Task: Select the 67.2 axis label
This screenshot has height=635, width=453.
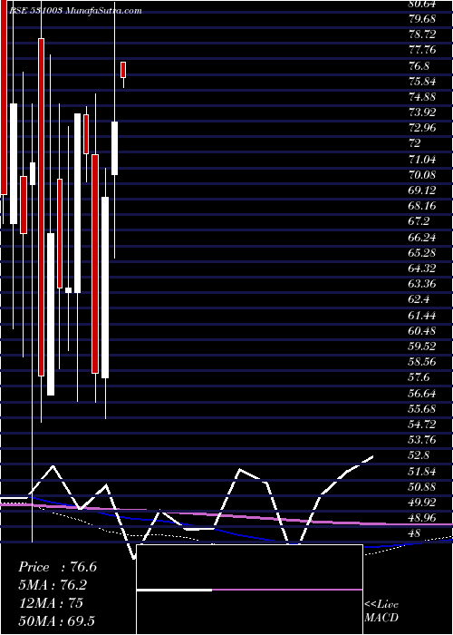Action: [x=419, y=221]
